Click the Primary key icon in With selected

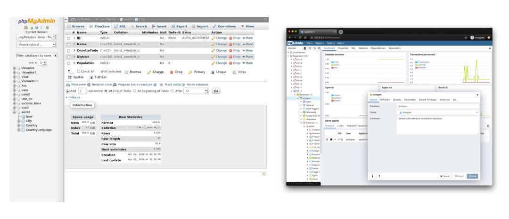pyautogui.click(x=190, y=72)
